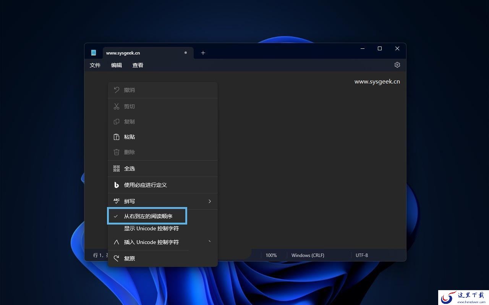Click the redo arrow icon beside 复原

point(117,258)
